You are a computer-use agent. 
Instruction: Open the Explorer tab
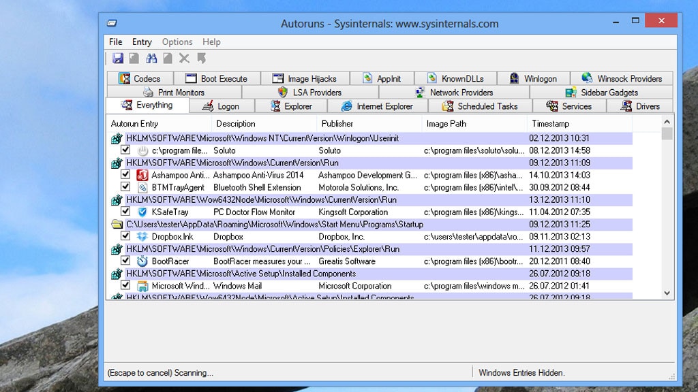(291, 106)
